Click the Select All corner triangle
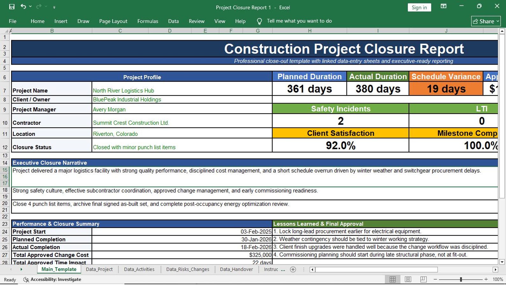Viewport: 506px width, 285px height. pyautogui.click(x=6, y=31)
